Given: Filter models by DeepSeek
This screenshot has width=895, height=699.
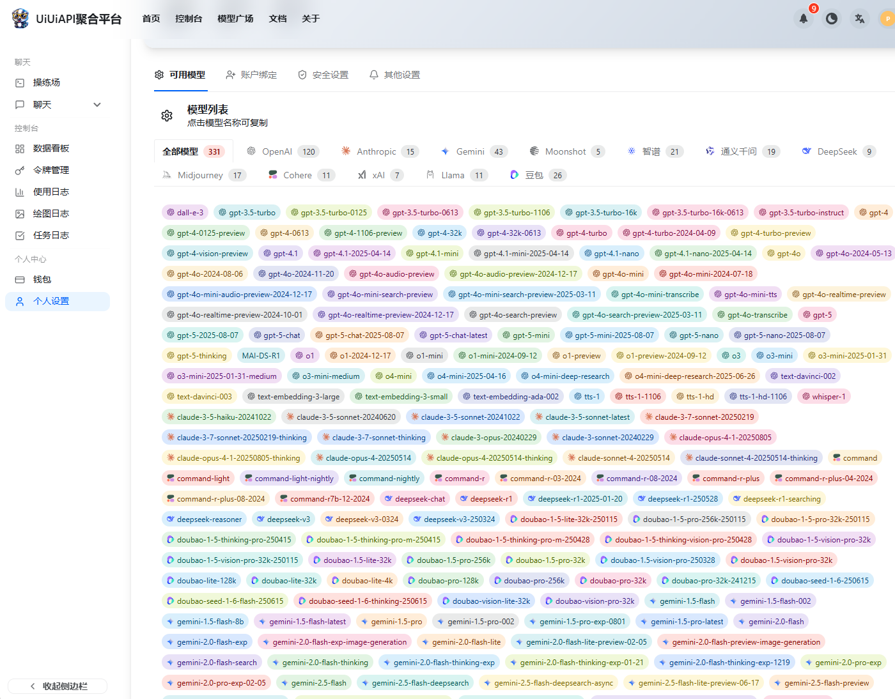Looking at the screenshot, I should [x=839, y=151].
